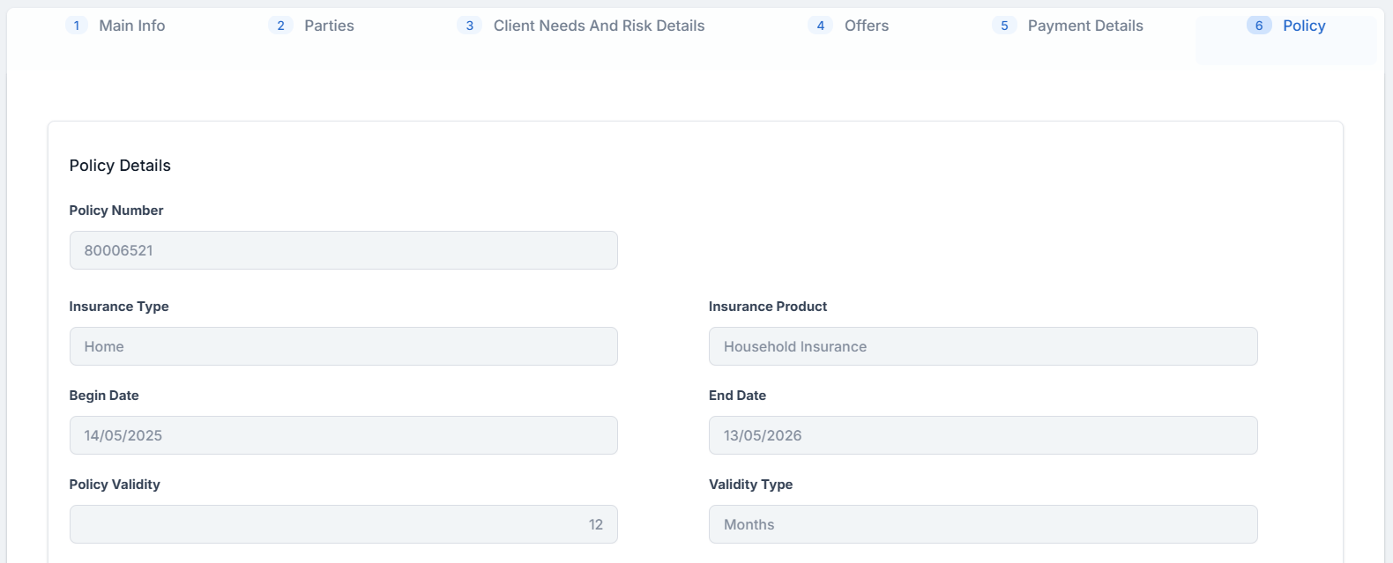The height and width of the screenshot is (563, 1393).
Task: Click the Policy Number field showing 80006521
Action: 343,250
